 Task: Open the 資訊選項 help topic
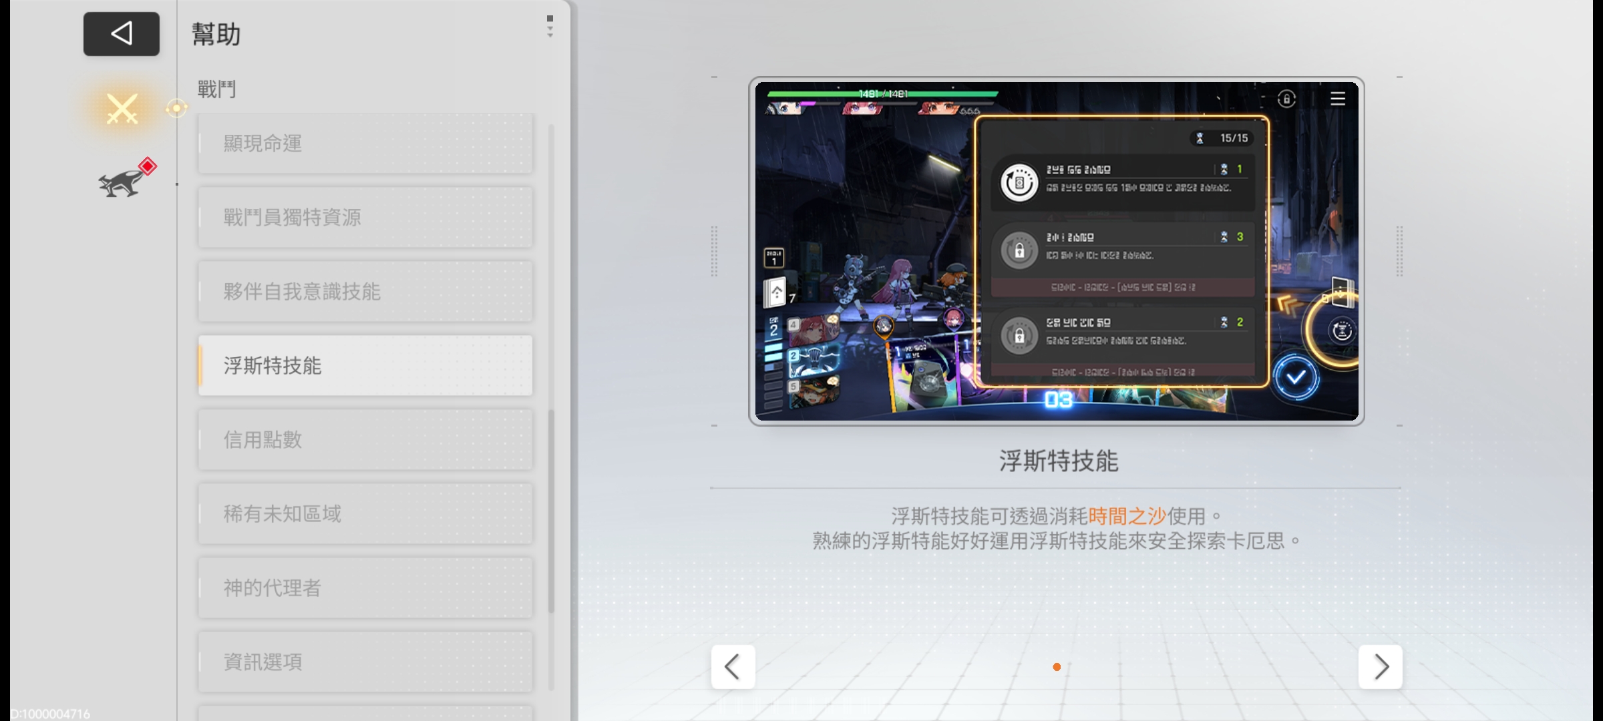point(365,662)
